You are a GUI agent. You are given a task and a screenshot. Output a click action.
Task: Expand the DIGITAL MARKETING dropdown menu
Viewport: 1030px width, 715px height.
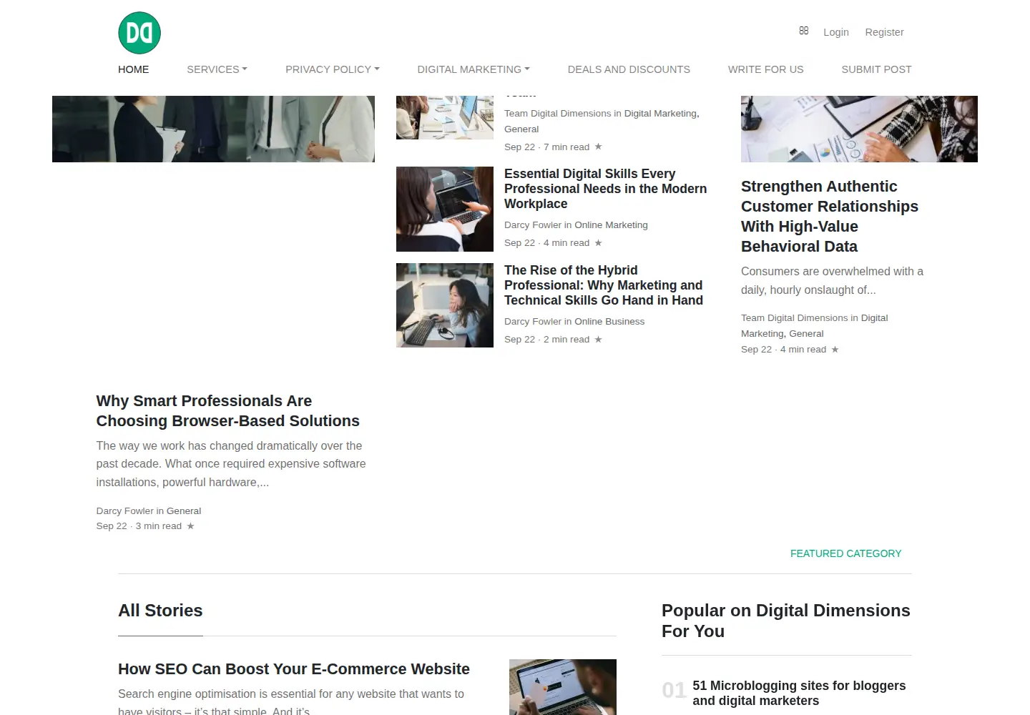click(474, 69)
